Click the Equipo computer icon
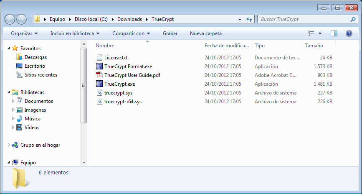This screenshot has height=194, width=362. [x=15, y=162]
